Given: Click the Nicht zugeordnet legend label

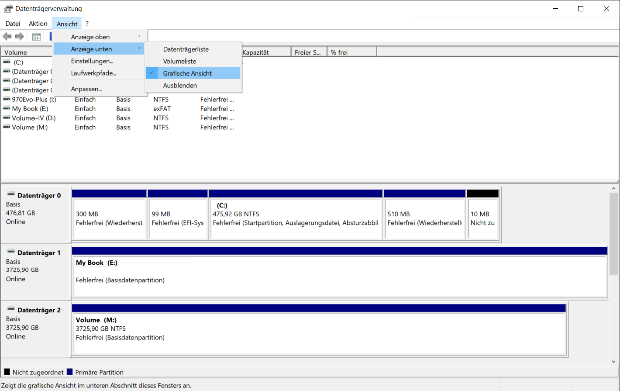Looking at the screenshot, I should tap(38, 372).
